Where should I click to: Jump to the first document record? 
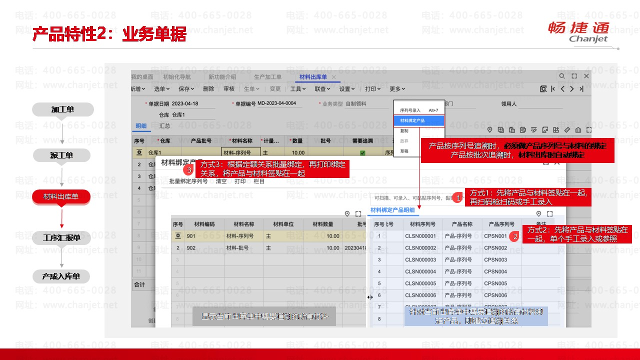click(553, 89)
